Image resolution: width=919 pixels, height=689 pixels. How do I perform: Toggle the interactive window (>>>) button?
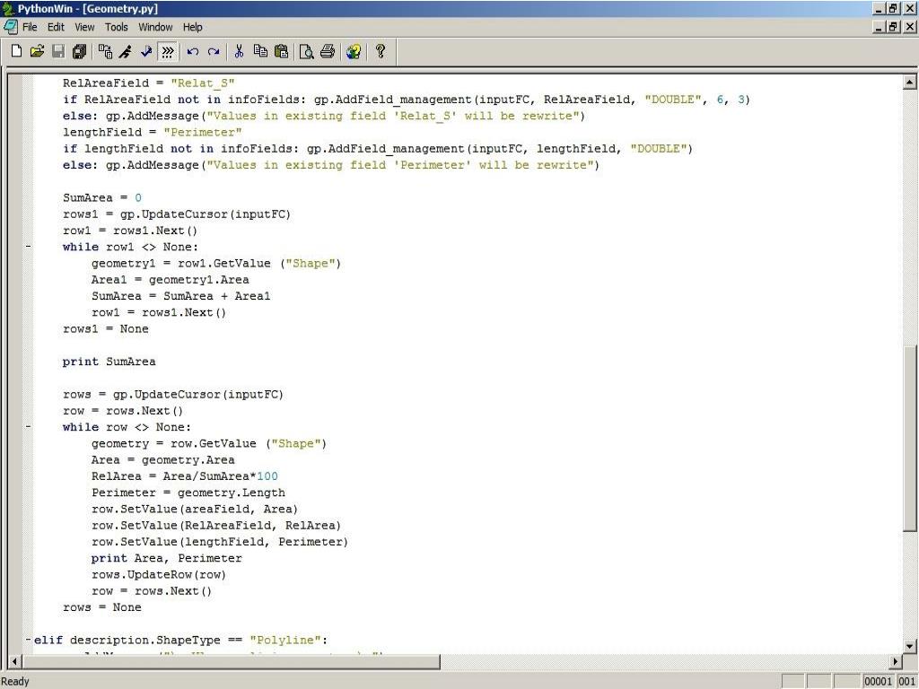pos(168,51)
